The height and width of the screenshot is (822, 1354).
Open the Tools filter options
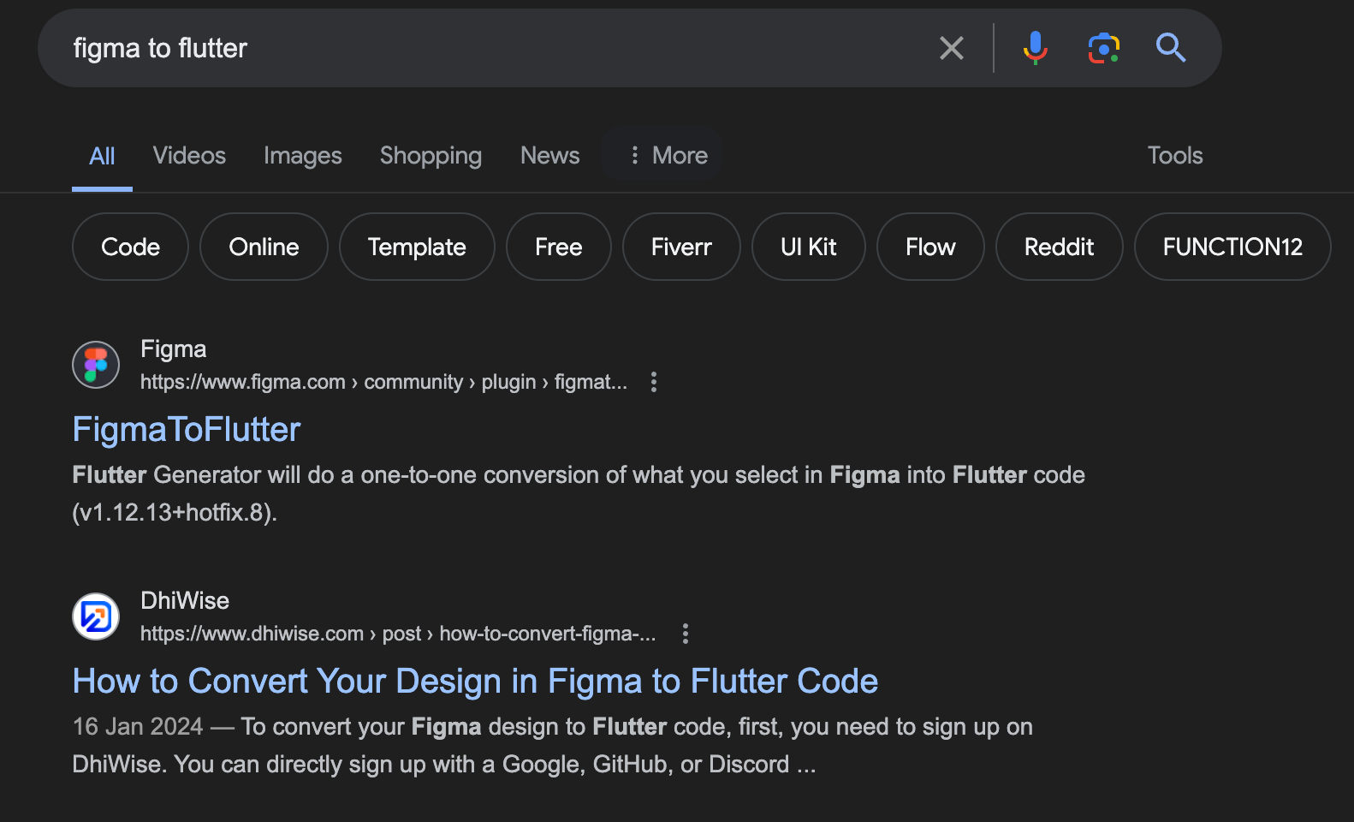[1174, 155]
